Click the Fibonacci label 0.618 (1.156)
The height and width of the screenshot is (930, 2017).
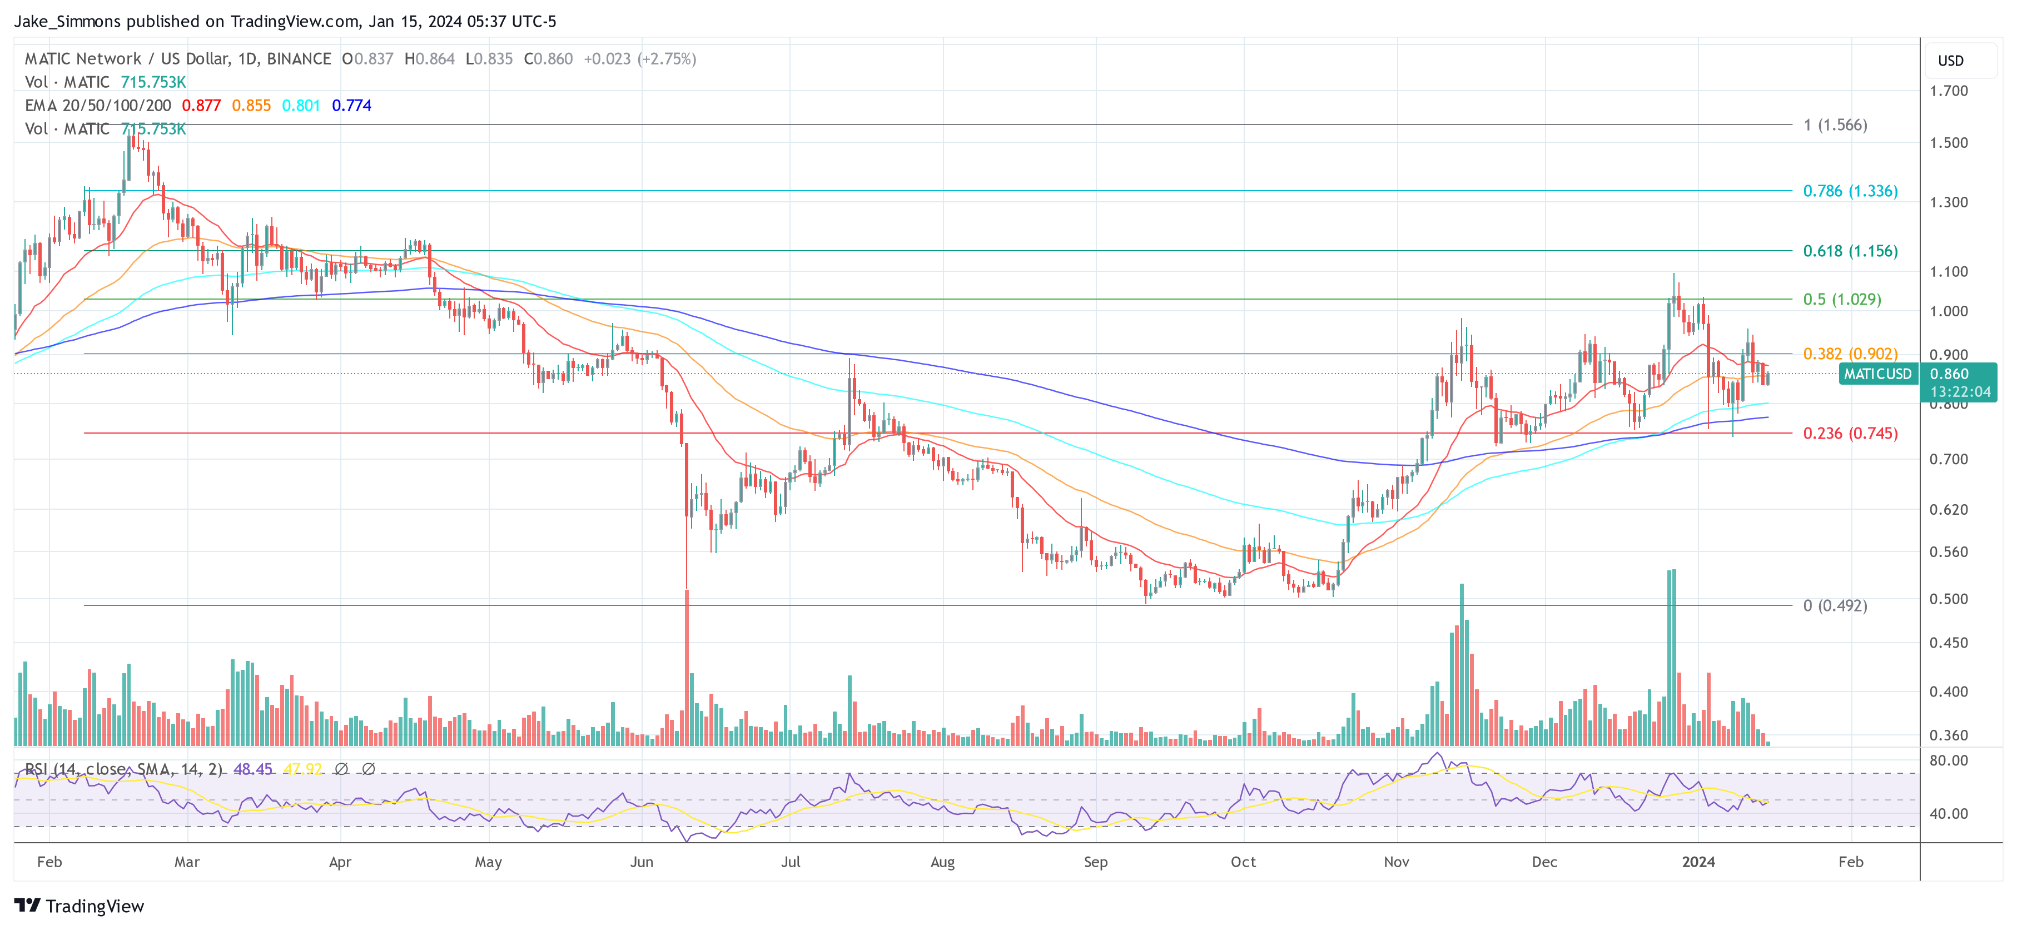tap(1850, 251)
